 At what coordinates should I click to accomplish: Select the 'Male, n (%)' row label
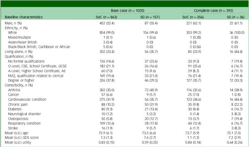point(13,23)
